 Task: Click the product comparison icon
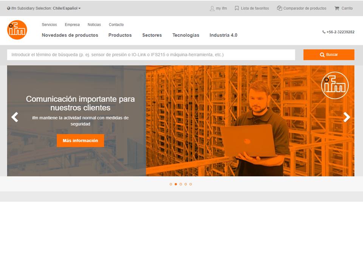coord(279,8)
